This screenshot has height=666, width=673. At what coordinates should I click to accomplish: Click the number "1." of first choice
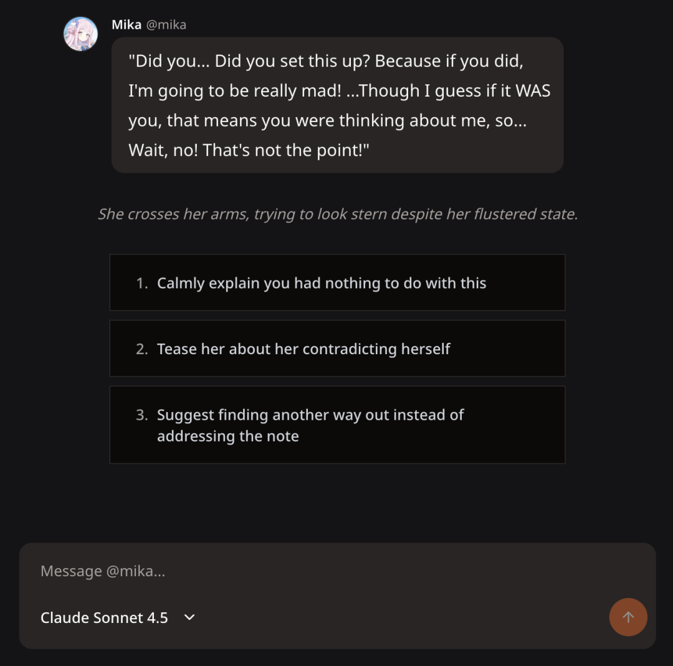tap(142, 283)
